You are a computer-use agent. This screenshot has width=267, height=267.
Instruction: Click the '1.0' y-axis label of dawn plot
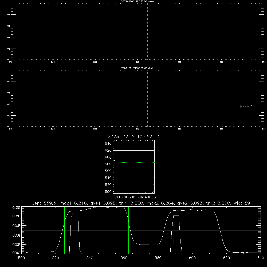tap(9, 3)
